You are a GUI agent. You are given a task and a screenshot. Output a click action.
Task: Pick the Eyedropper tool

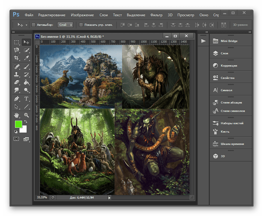coord(26,58)
